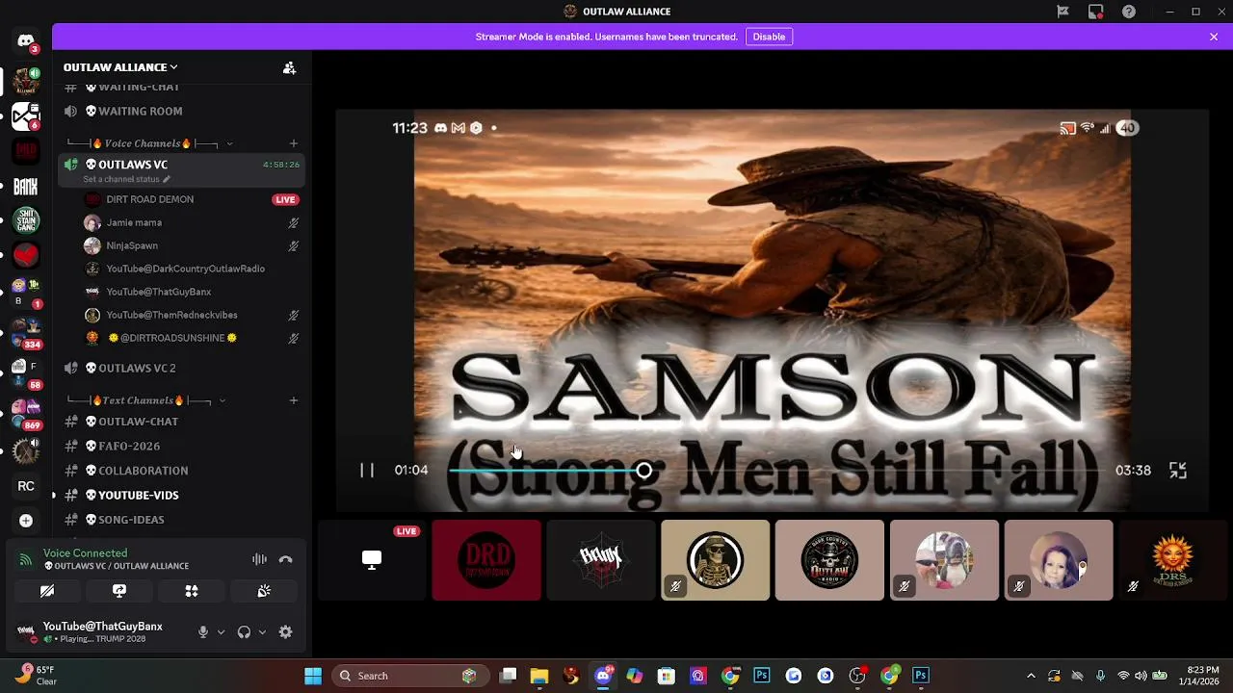Open Microsoft Store taskbar icon
1233x693 pixels.
[667, 676]
